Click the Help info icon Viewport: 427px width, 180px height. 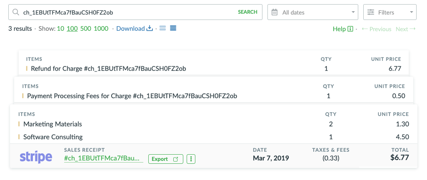point(350,29)
